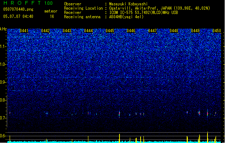
Task: Click the Receiver label
Action: pos(73,13)
